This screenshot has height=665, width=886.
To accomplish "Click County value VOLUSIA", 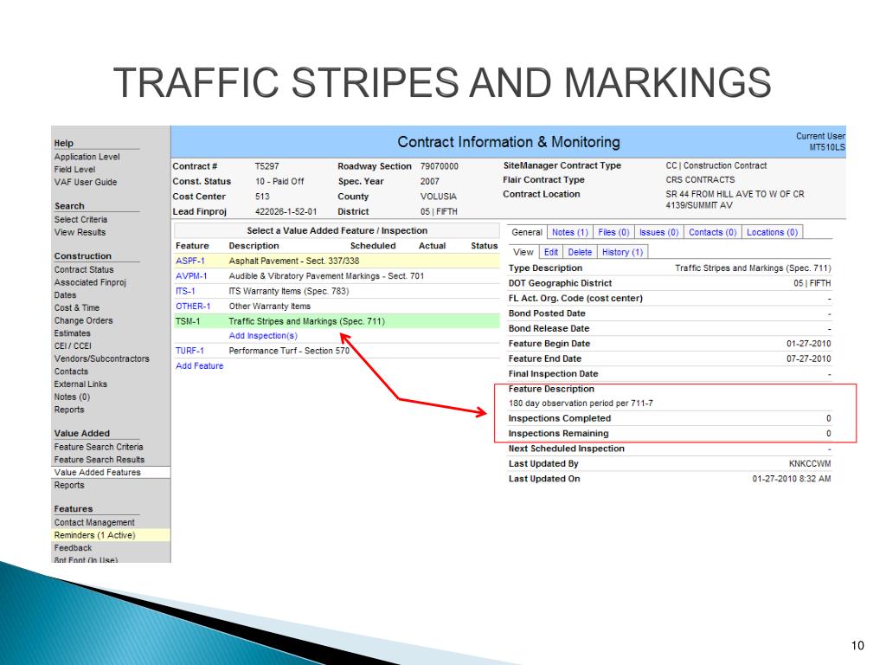I will [439, 197].
